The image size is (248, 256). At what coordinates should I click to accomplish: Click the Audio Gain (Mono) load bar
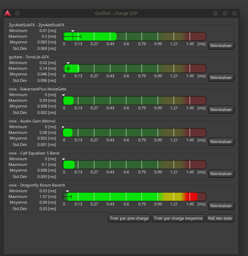pyautogui.click(x=134, y=132)
